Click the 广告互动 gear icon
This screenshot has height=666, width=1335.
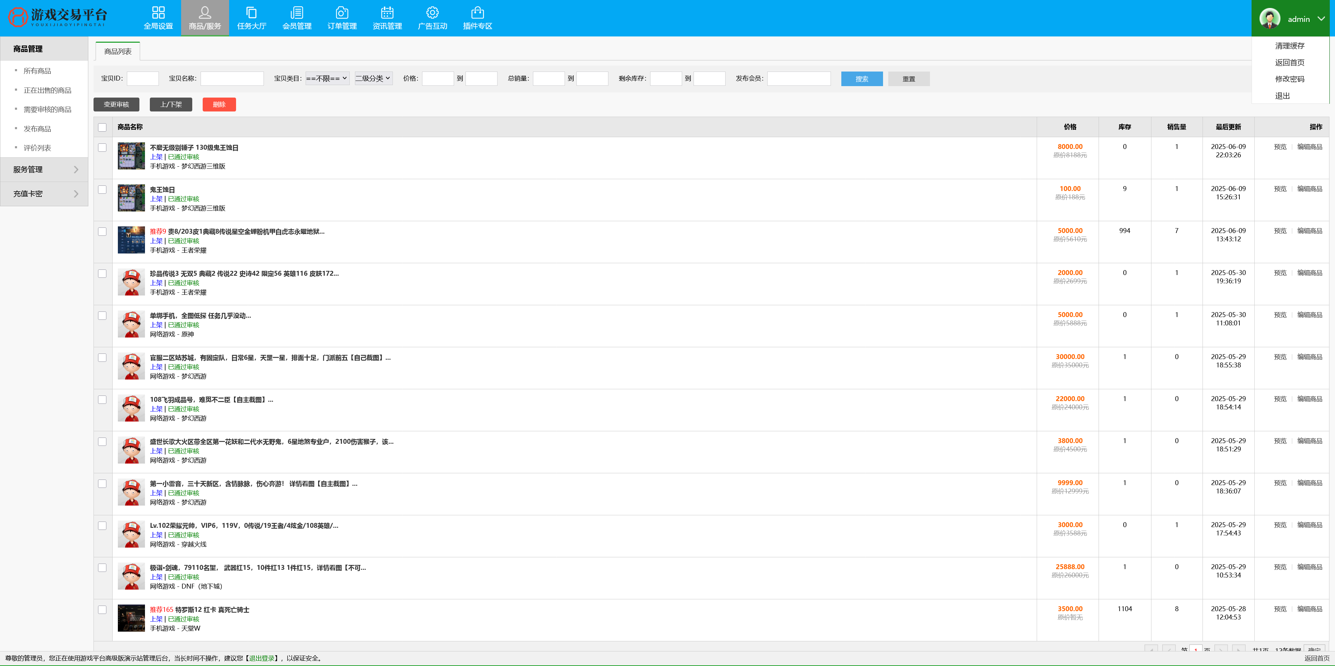click(432, 13)
